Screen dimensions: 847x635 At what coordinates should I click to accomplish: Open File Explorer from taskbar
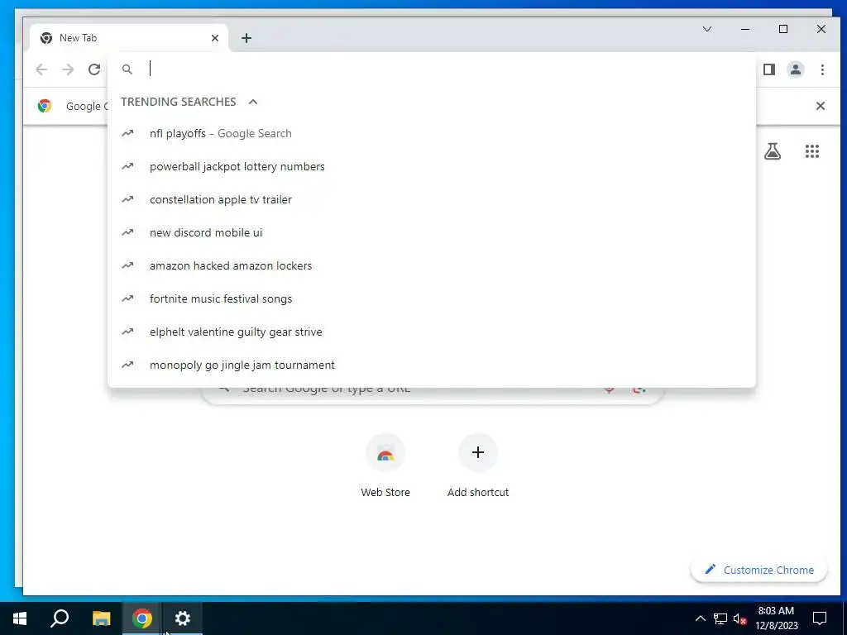(101, 618)
